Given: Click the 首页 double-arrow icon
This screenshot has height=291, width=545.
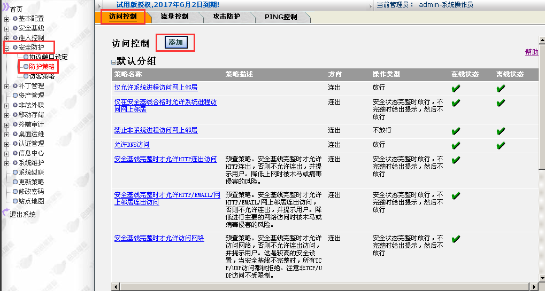Looking at the screenshot, I should 5,9.
